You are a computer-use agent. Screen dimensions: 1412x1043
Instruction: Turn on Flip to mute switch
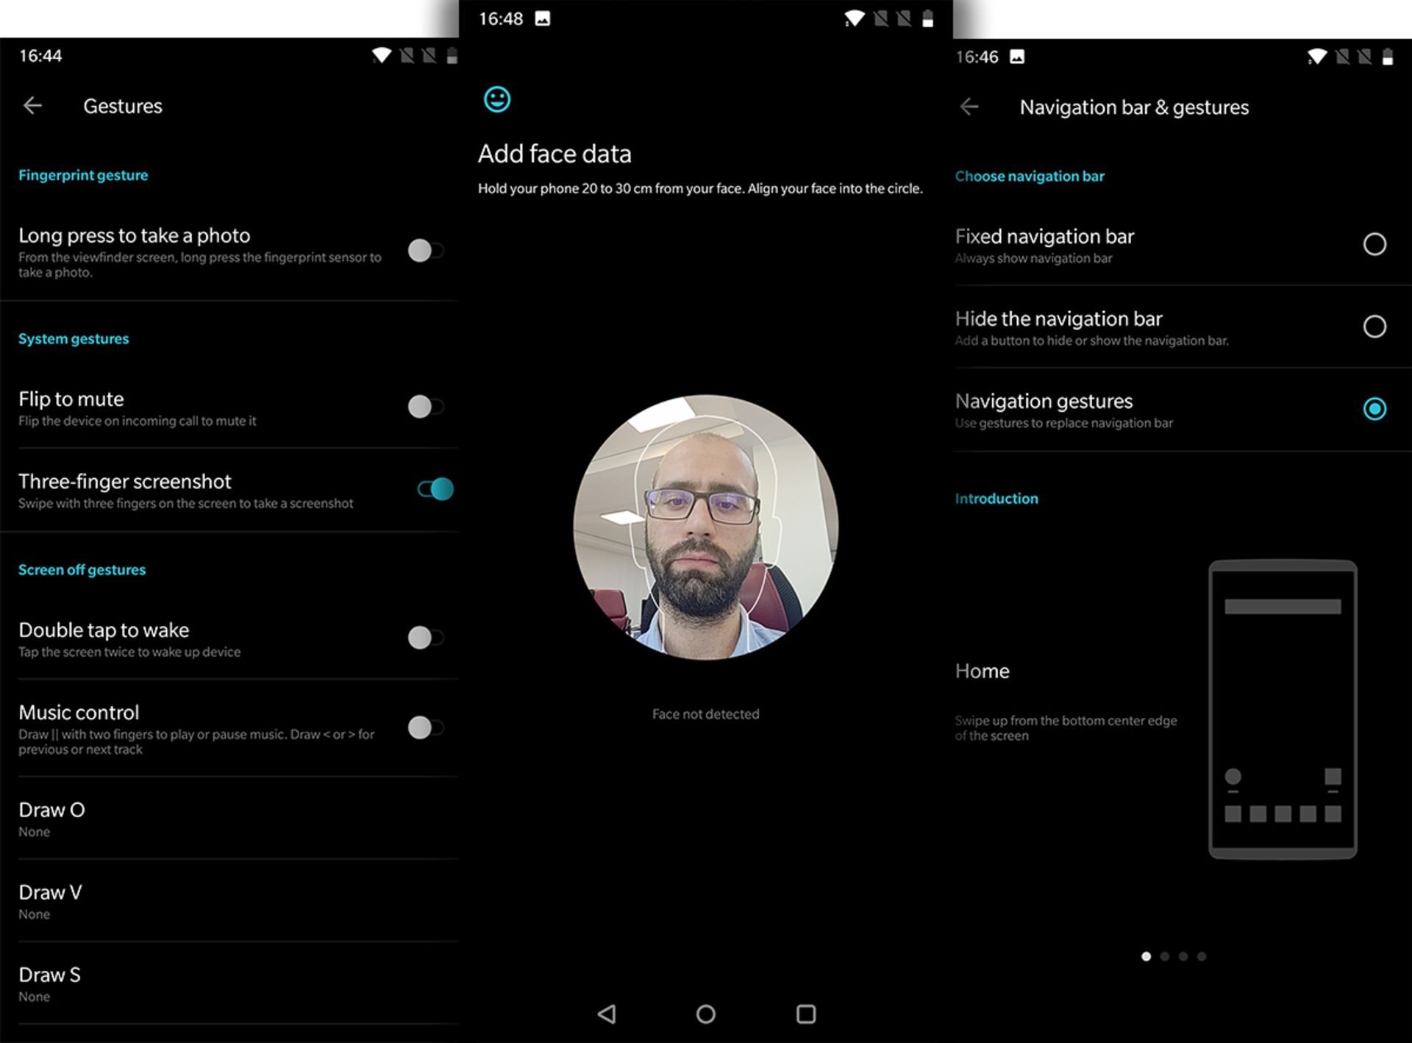[x=426, y=407]
